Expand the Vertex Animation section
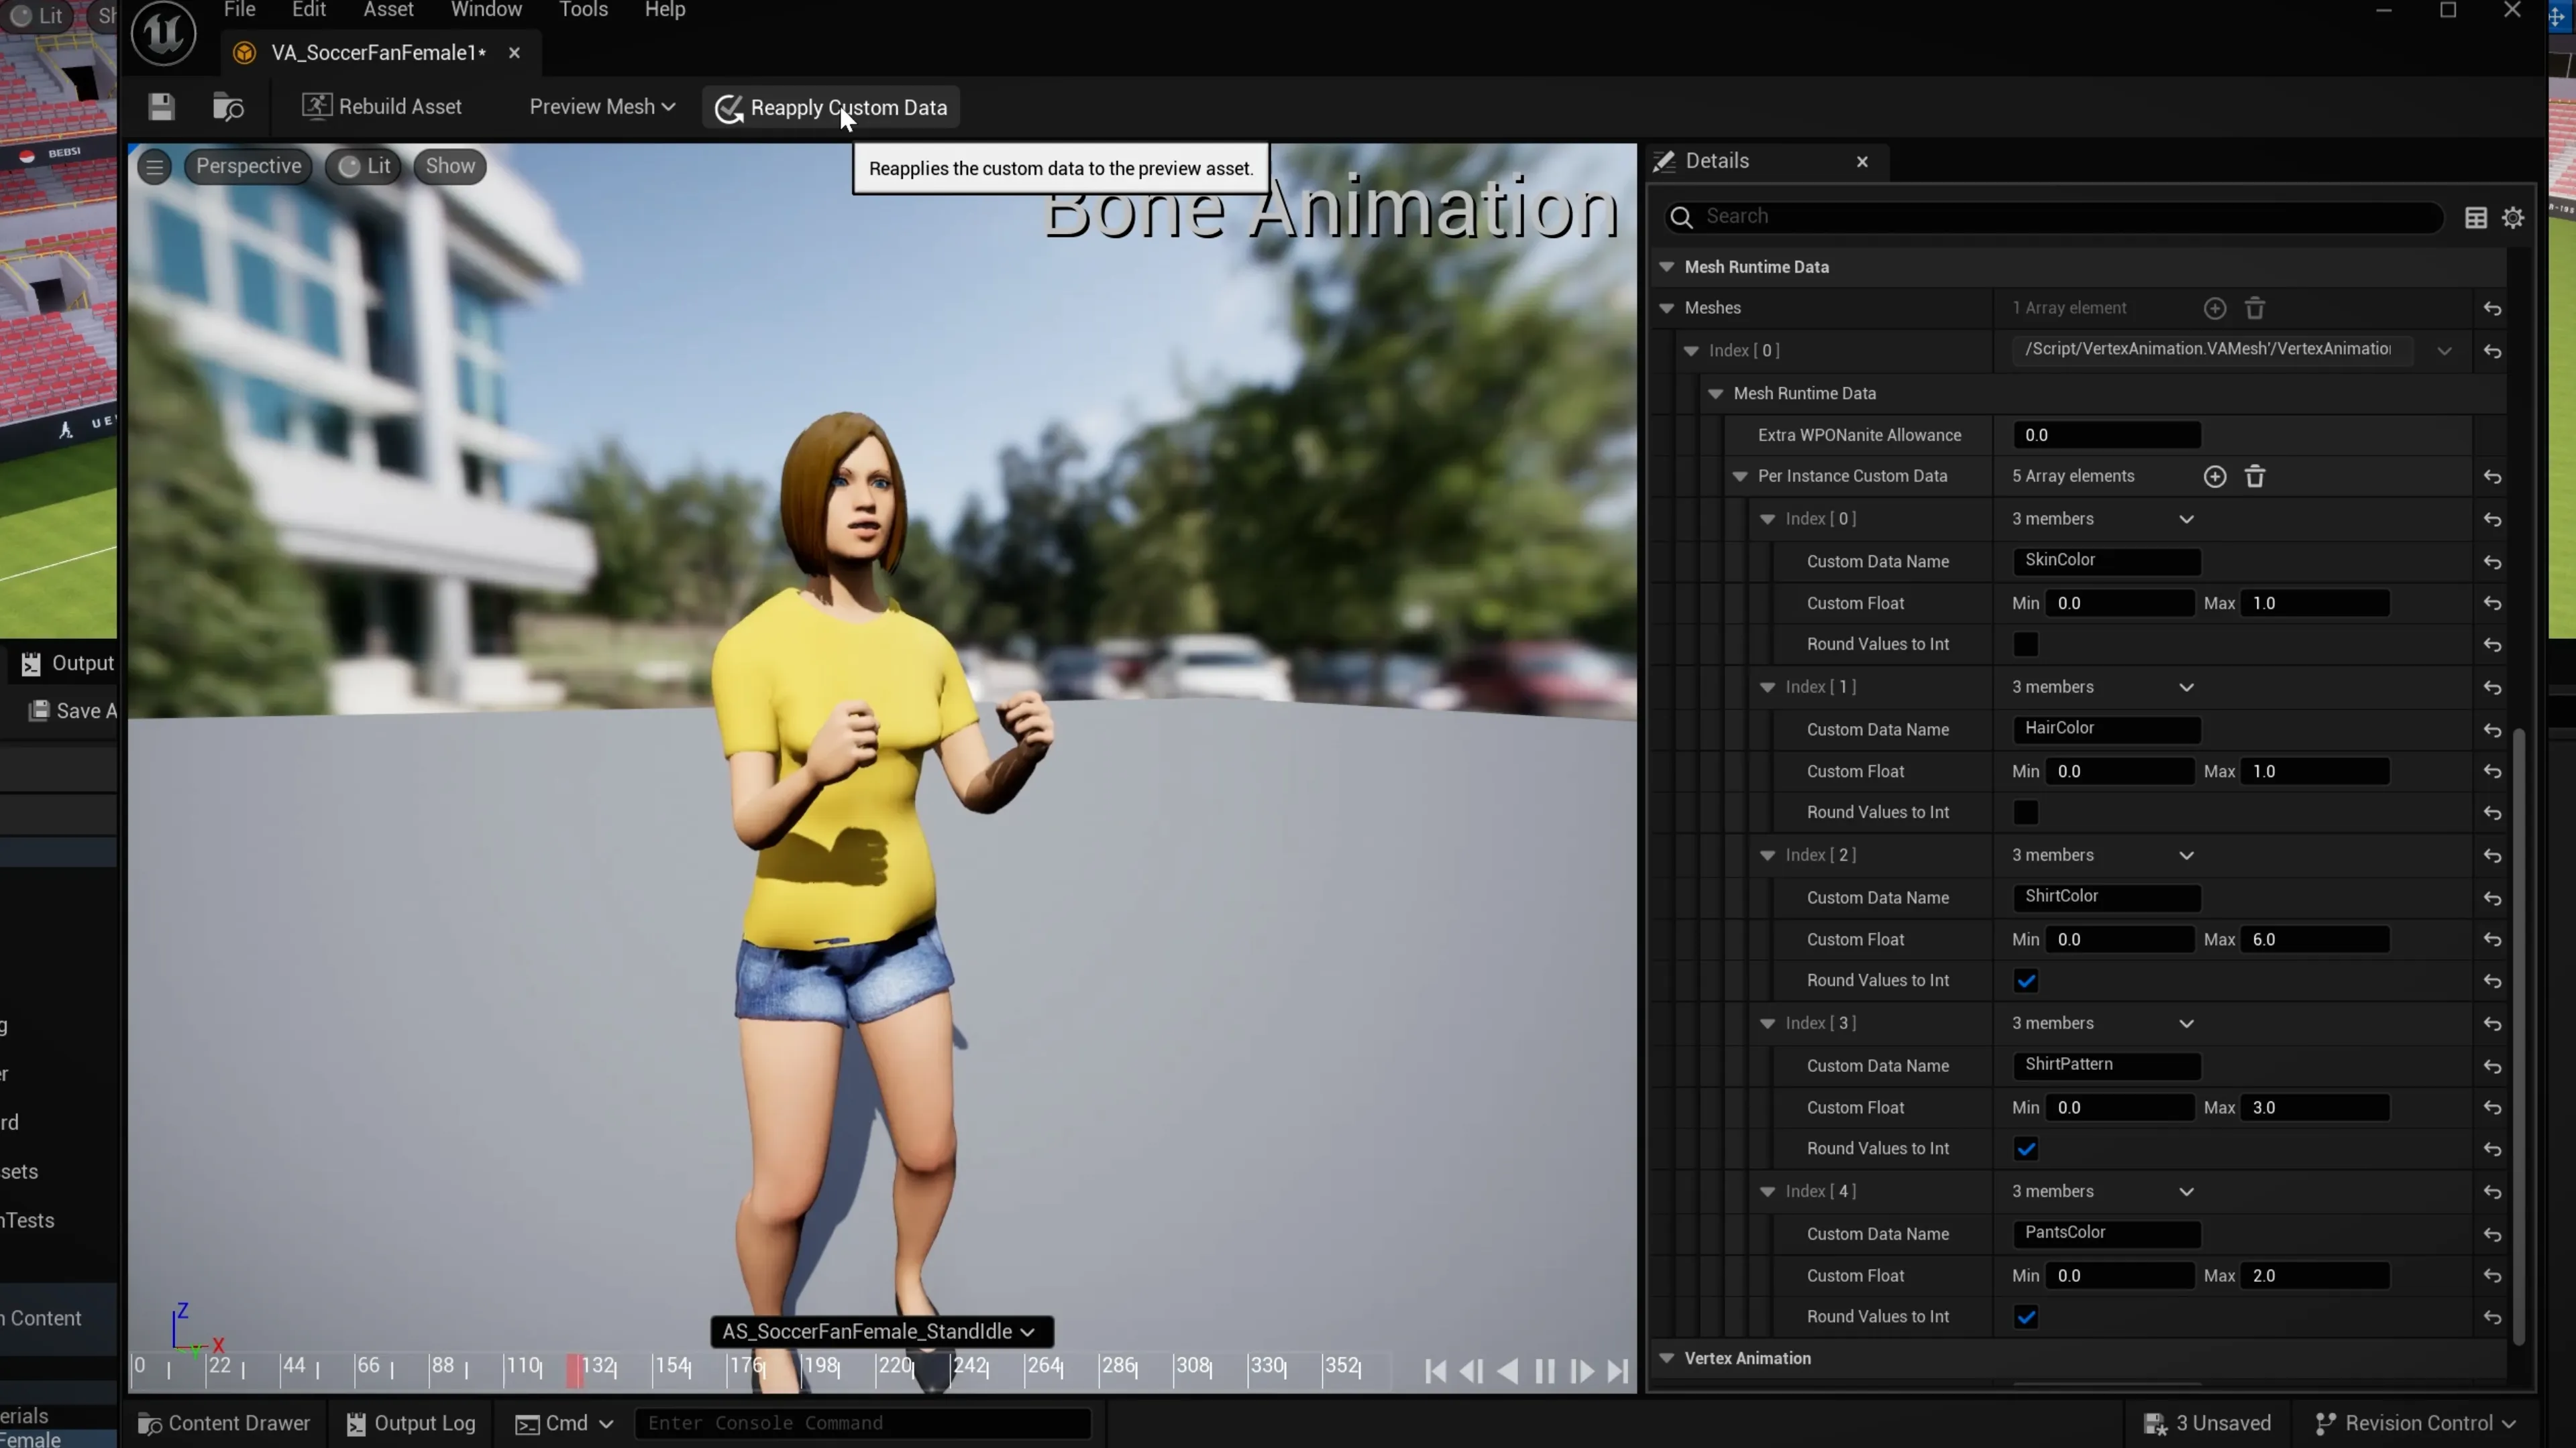The image size is (2576, 1448). click(1667, 1358)
